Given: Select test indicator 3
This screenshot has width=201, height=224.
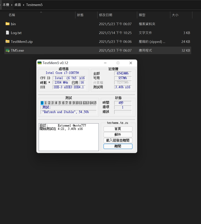Looking at the screenshot, I should point(52,103).
